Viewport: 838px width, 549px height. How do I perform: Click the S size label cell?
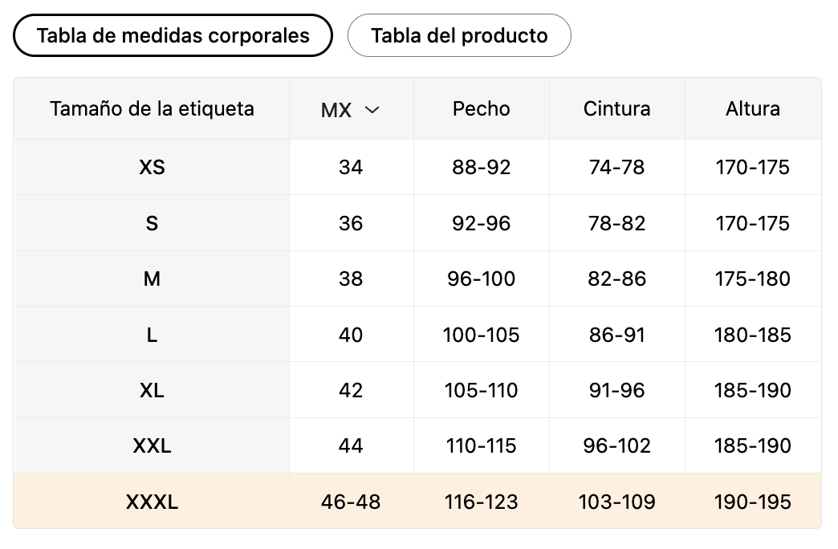[x=152, y=223]
